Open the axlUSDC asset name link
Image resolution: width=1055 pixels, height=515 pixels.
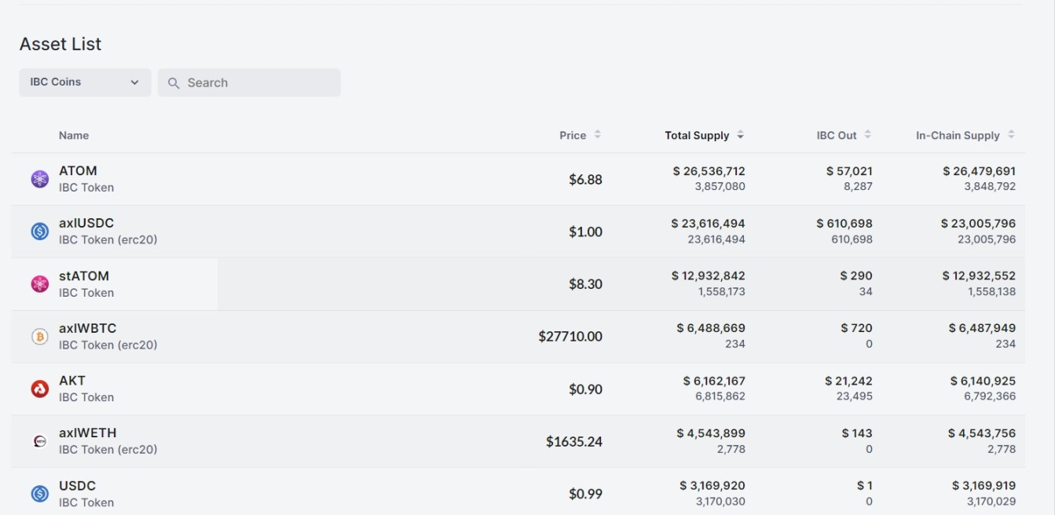click(86, 223)
